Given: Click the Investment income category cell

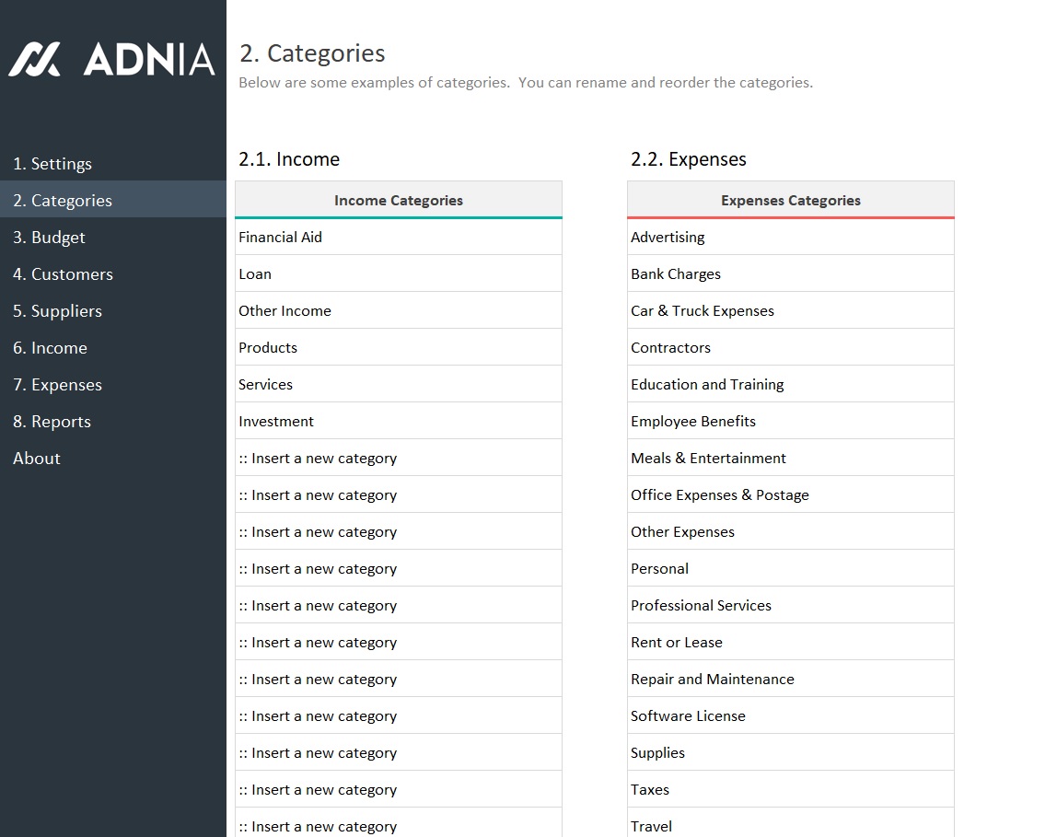Looking at the screenshot, I should point(399,421).
